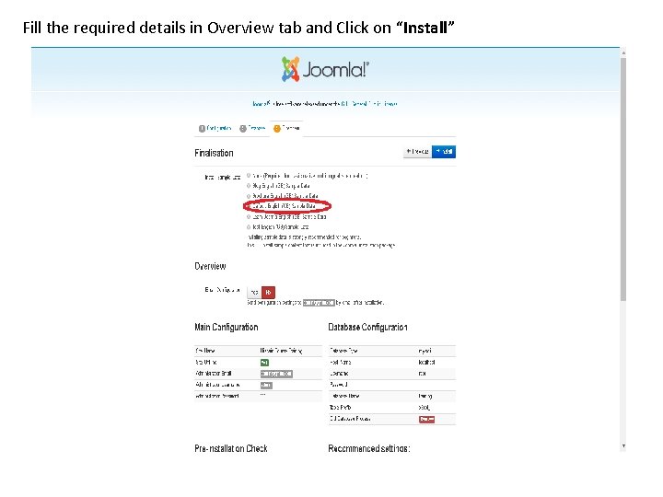The image size is (663, 497).
Task: Click the Host Name localhost value
Action: (426, 363)
